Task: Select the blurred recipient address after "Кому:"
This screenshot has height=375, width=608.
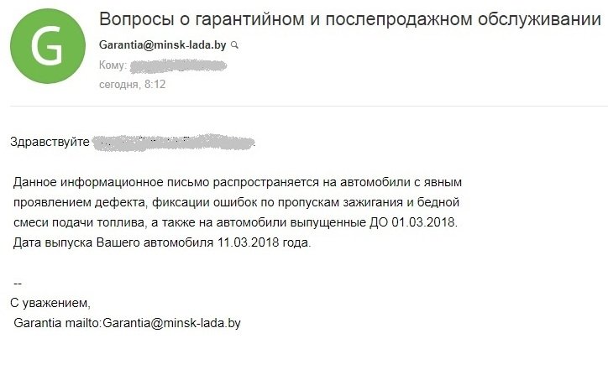Action: tap(179, 65)
